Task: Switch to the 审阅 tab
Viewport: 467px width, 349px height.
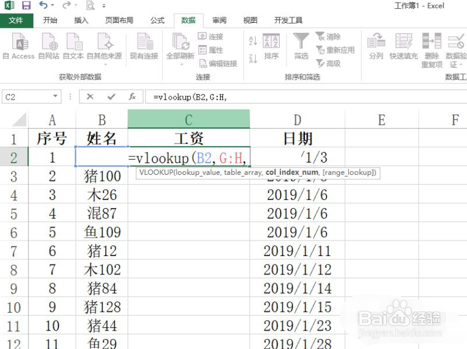Action: (220, 20)
